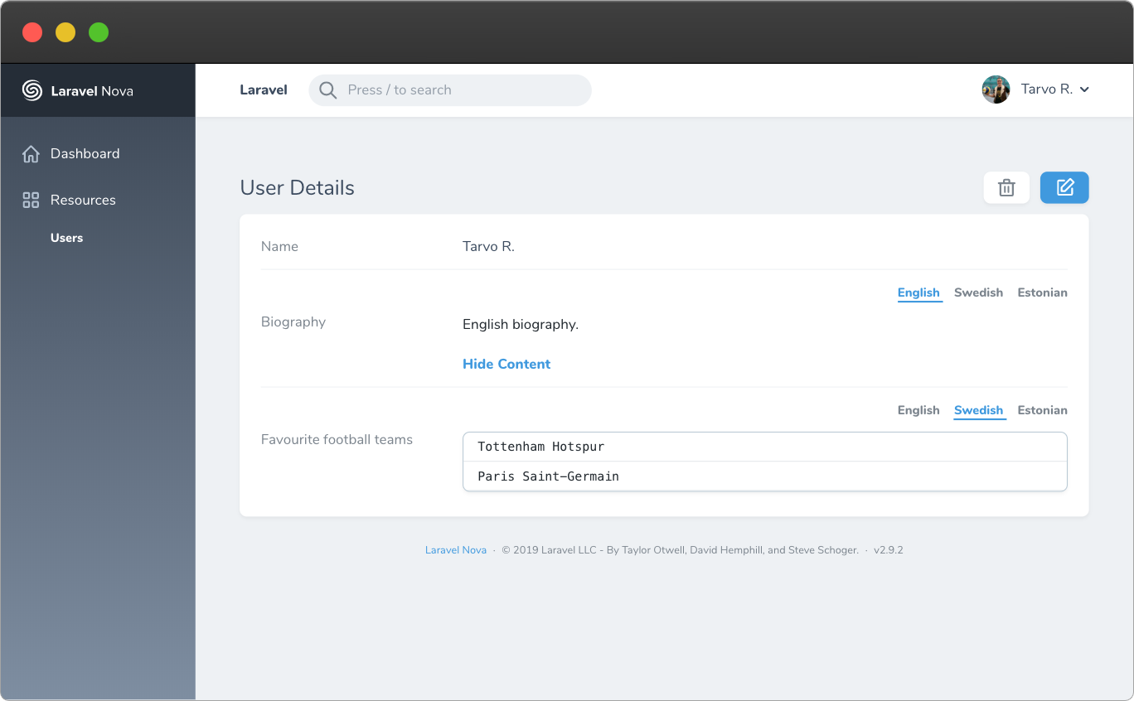Navigate to Dashboard from the sidebar
The height and width of the screenshot is (701, 1134).
pyautogui.click(x=85, y=153)
